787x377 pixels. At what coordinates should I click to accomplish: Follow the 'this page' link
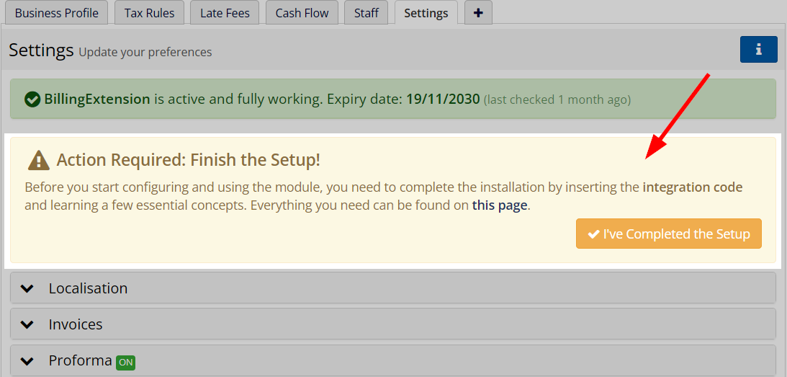(x=500, y=205)
